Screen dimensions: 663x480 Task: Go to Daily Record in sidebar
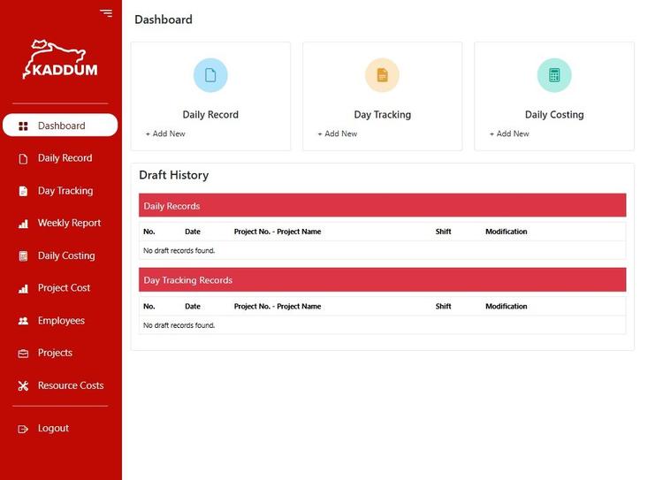(x=65, y=158)
